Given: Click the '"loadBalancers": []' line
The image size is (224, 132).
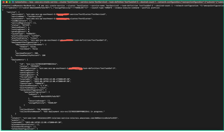Looking at the screenshot, I should coord(22,21).
